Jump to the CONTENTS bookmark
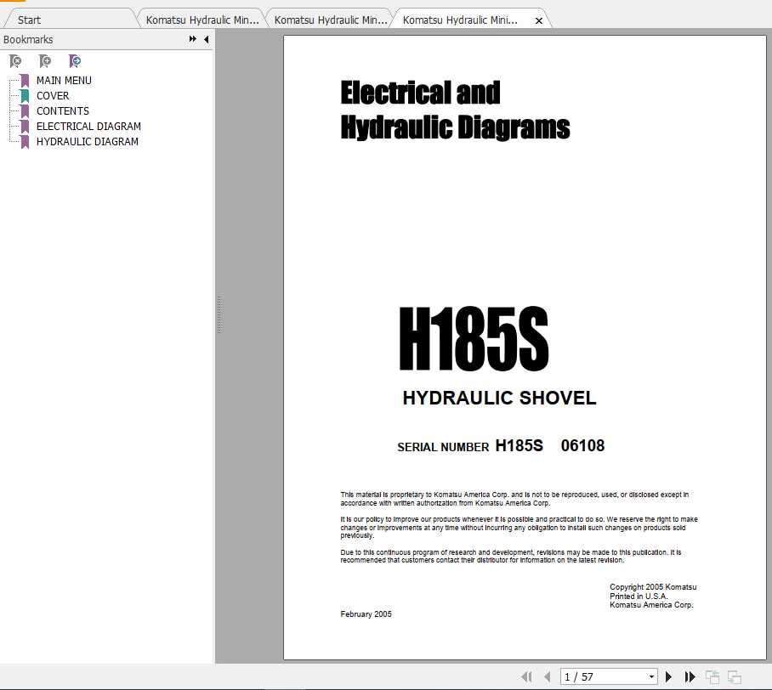 [x=63, y=111]
